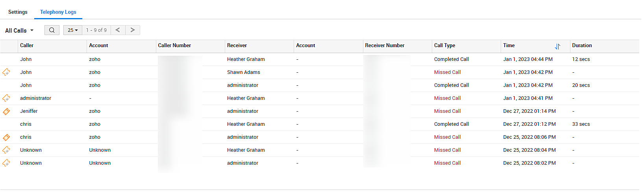This screenshot has height=193, width=644.
Task: Open the ticket icon for chris's missed call
Action: click(6, 137)
